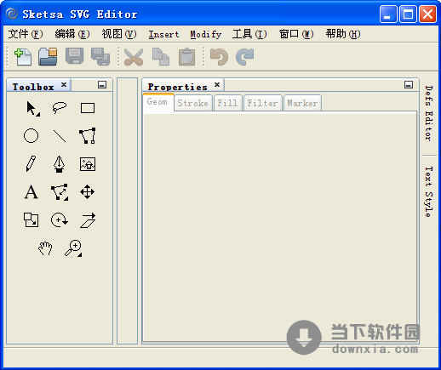
Task: Select the Lasso selection tool
Action: point(60,108)
